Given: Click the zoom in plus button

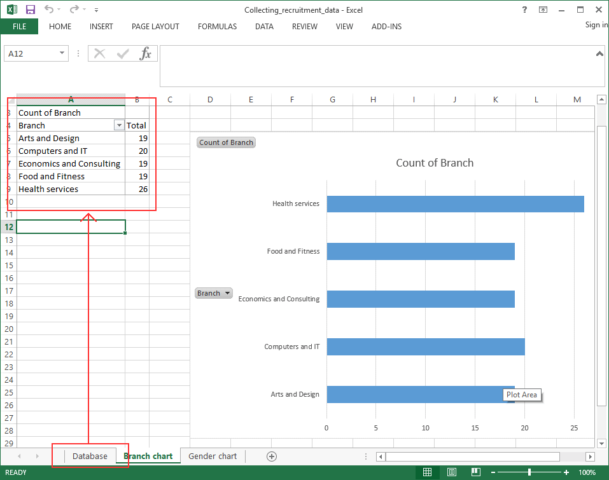Looking at the screenshot, I should 566,472.
